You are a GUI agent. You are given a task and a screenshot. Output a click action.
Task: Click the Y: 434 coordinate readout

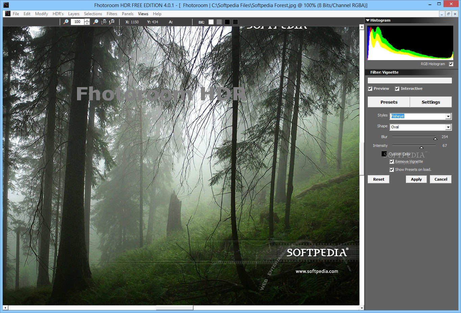tap(153, 22)
